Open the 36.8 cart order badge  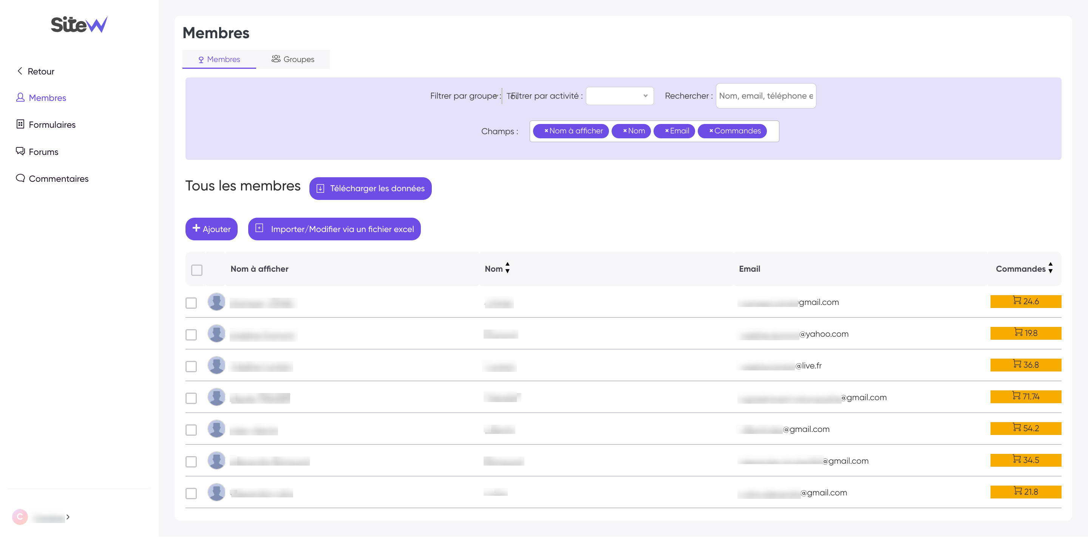[x=1026, y=365]
